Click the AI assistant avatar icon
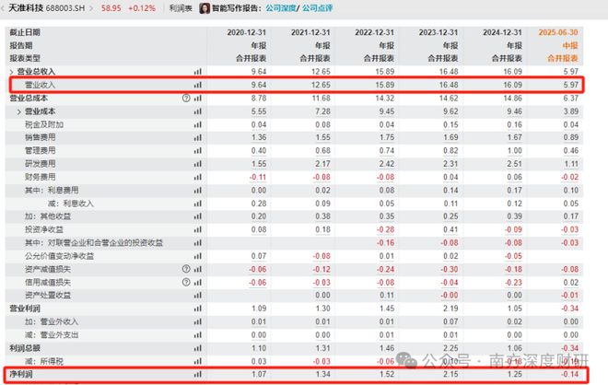 (203, 8)
